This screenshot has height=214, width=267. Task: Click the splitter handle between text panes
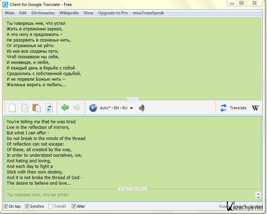pyautogui.click(x=132, y=99)
